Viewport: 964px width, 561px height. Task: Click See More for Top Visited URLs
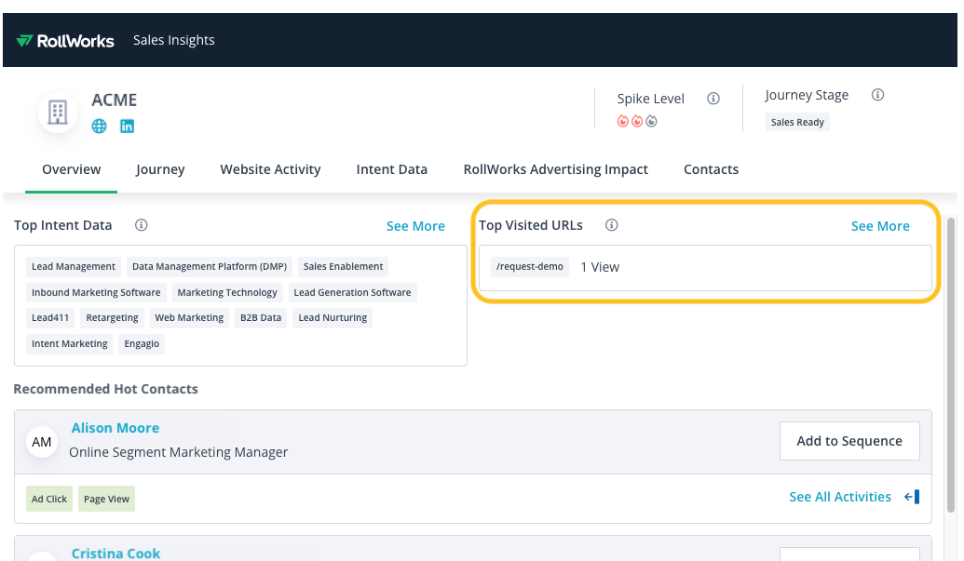point(880,226)
